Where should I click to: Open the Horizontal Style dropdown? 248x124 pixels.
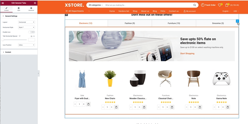27,27
